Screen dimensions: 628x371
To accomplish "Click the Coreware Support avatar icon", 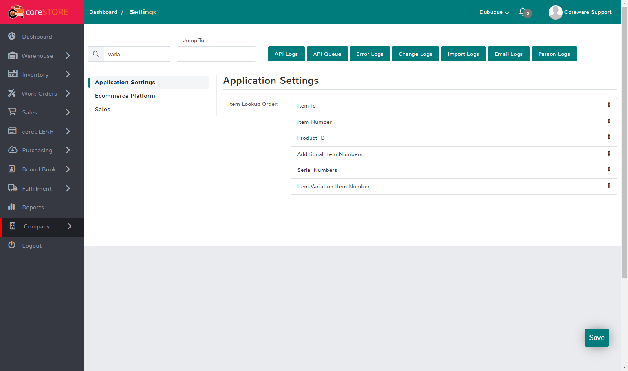I will click(x=555, y=12).
